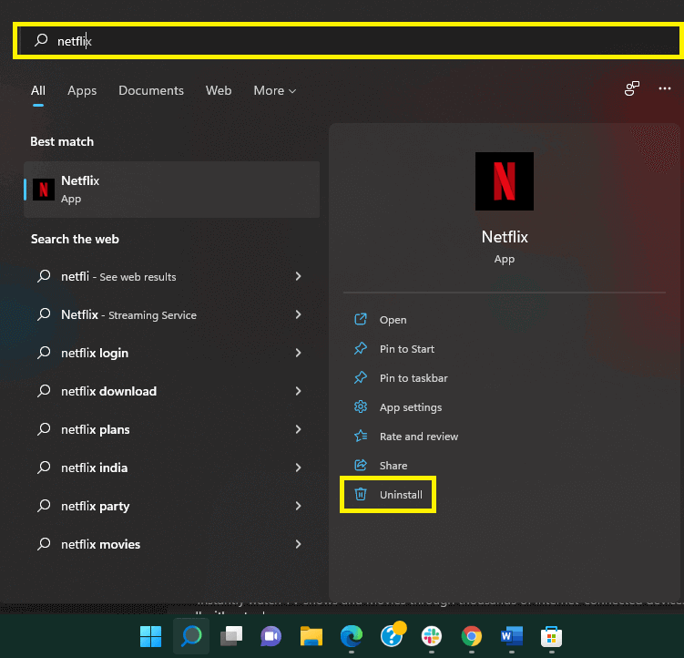Image resolution: width=684 pixels, height=658 pixels.
Task: Open Microsoft Edge from the taskbar
Action: click(x=351, y=635)
